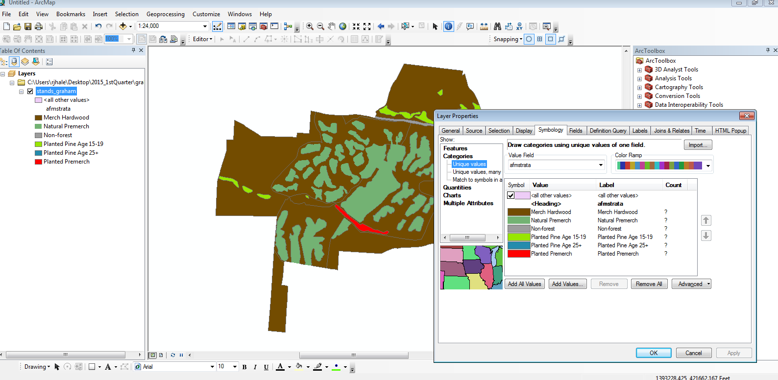Image resolution: width=778 pixels, height=380 pixels.
Task: Open the Color Ramp dropdown
Action: 708,166
